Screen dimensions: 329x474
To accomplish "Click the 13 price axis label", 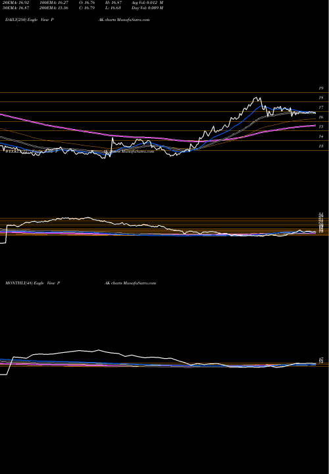I will click(x=321, y=146).
